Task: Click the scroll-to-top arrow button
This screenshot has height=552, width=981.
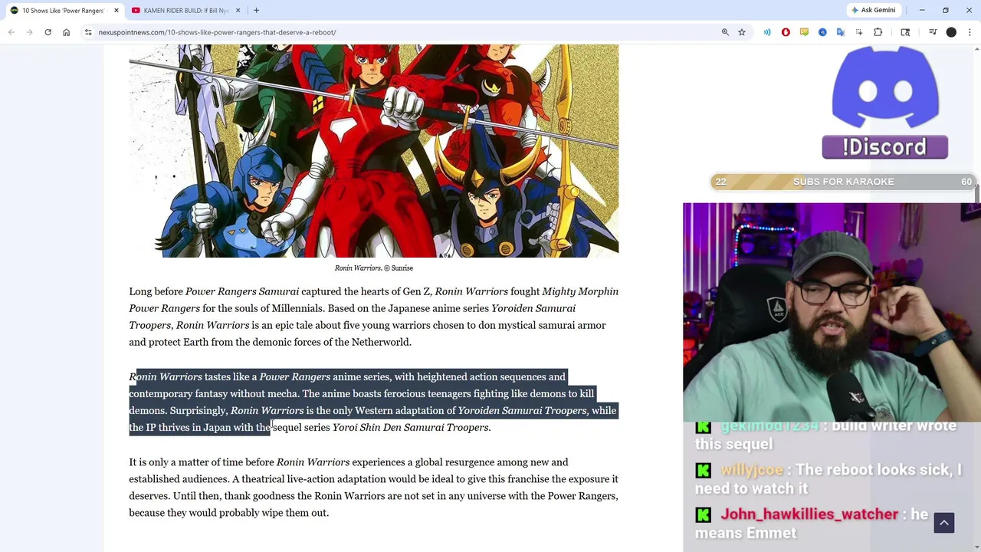Action: [944, 523]
